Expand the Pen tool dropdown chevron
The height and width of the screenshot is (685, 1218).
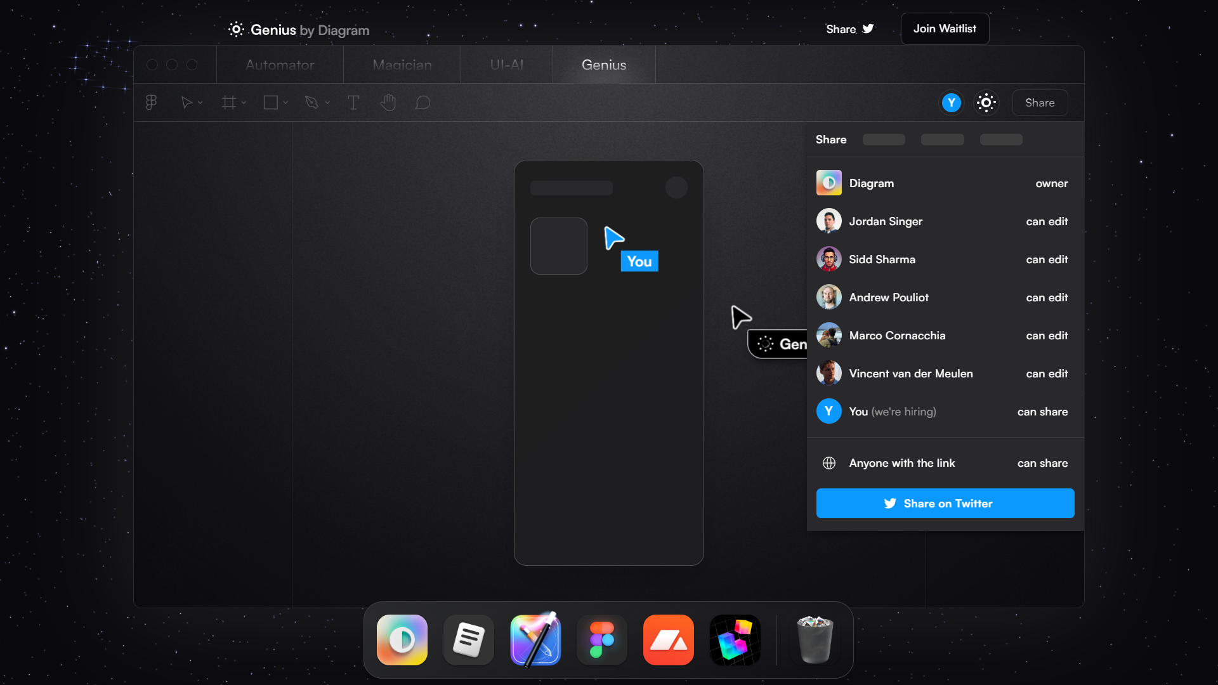pos(327,103)
